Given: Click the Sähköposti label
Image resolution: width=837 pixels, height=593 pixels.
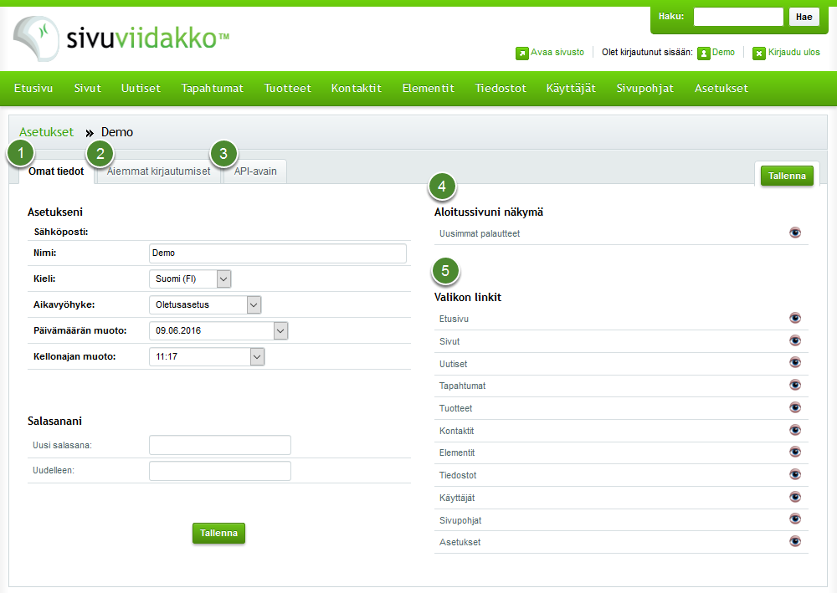Looking at the screenshot, I should coord(61,232).
